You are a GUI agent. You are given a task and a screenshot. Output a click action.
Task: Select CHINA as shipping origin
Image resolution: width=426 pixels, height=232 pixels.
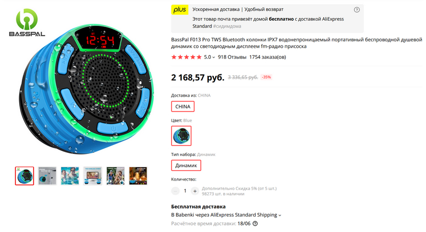click(x=183, y=107)
